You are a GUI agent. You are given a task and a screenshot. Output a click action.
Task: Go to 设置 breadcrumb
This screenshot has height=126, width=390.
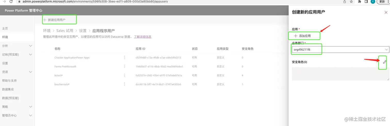(x=83, y=31)
